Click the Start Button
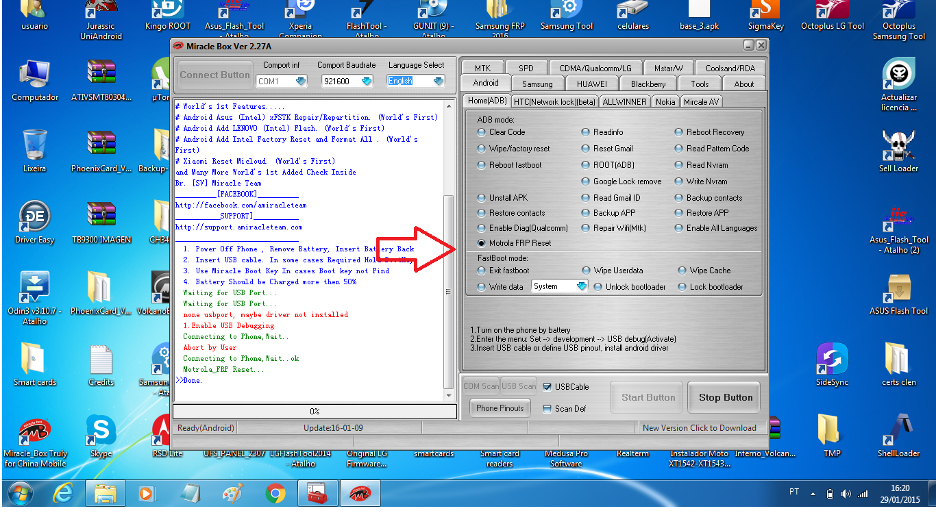This screenshot has width=936, height=526. [648, 397]
